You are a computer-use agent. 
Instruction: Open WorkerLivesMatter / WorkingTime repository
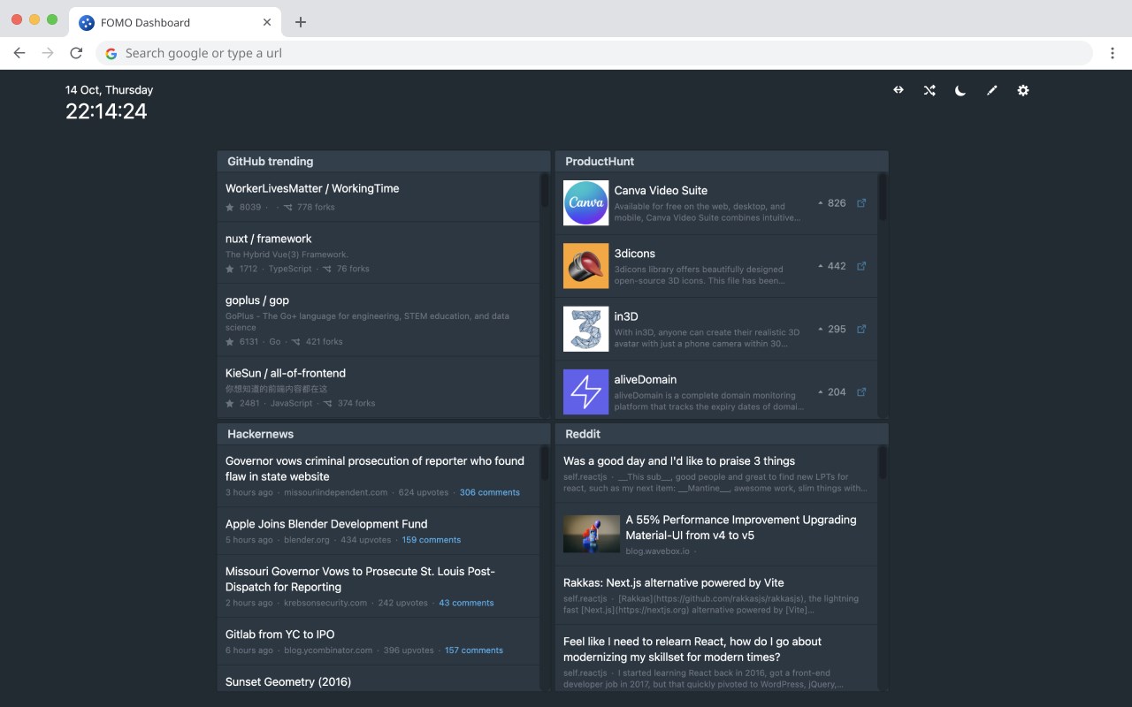point(312,188)
